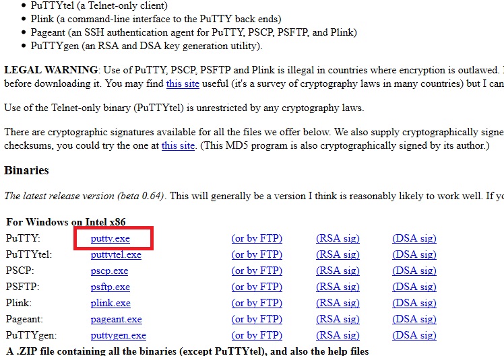Get PuTTYtel via the FTP link

click(x=257, y=254)
